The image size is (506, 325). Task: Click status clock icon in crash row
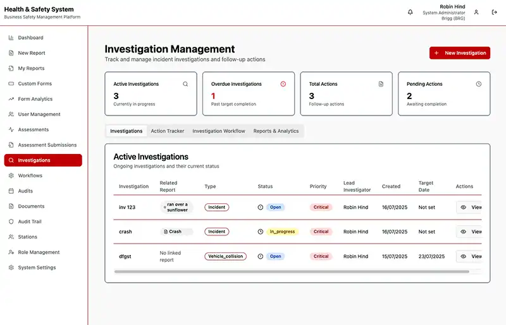coord(261,232)
